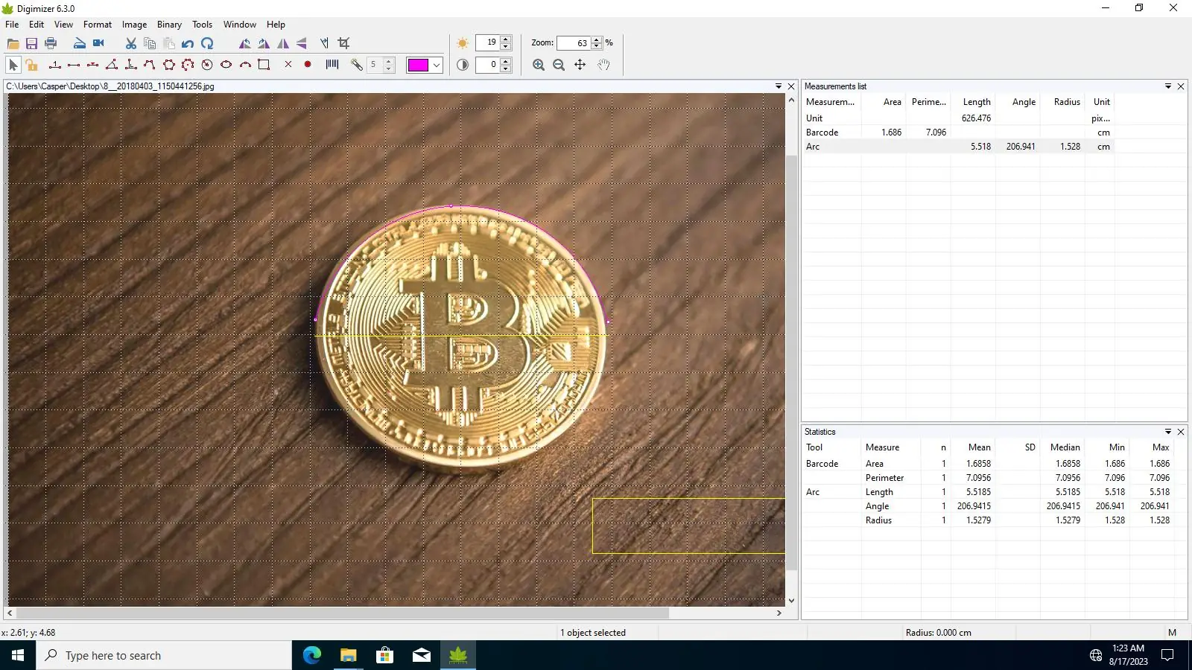
Task: Select the Crop tool
Action: coord(343,43)
